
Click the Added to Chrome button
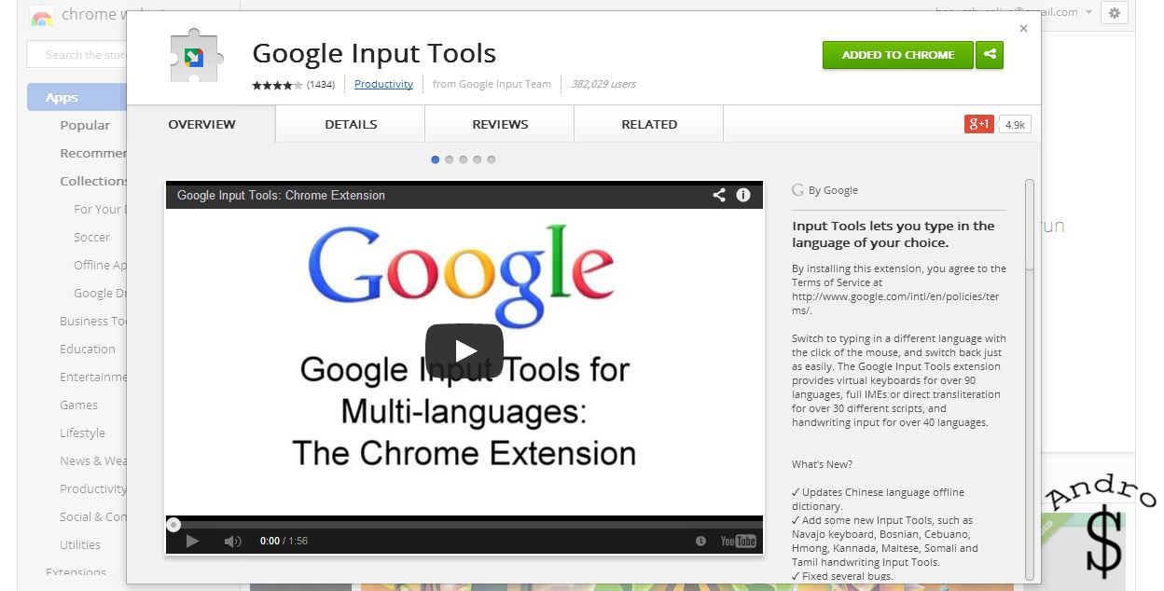[x=897, y=55]
